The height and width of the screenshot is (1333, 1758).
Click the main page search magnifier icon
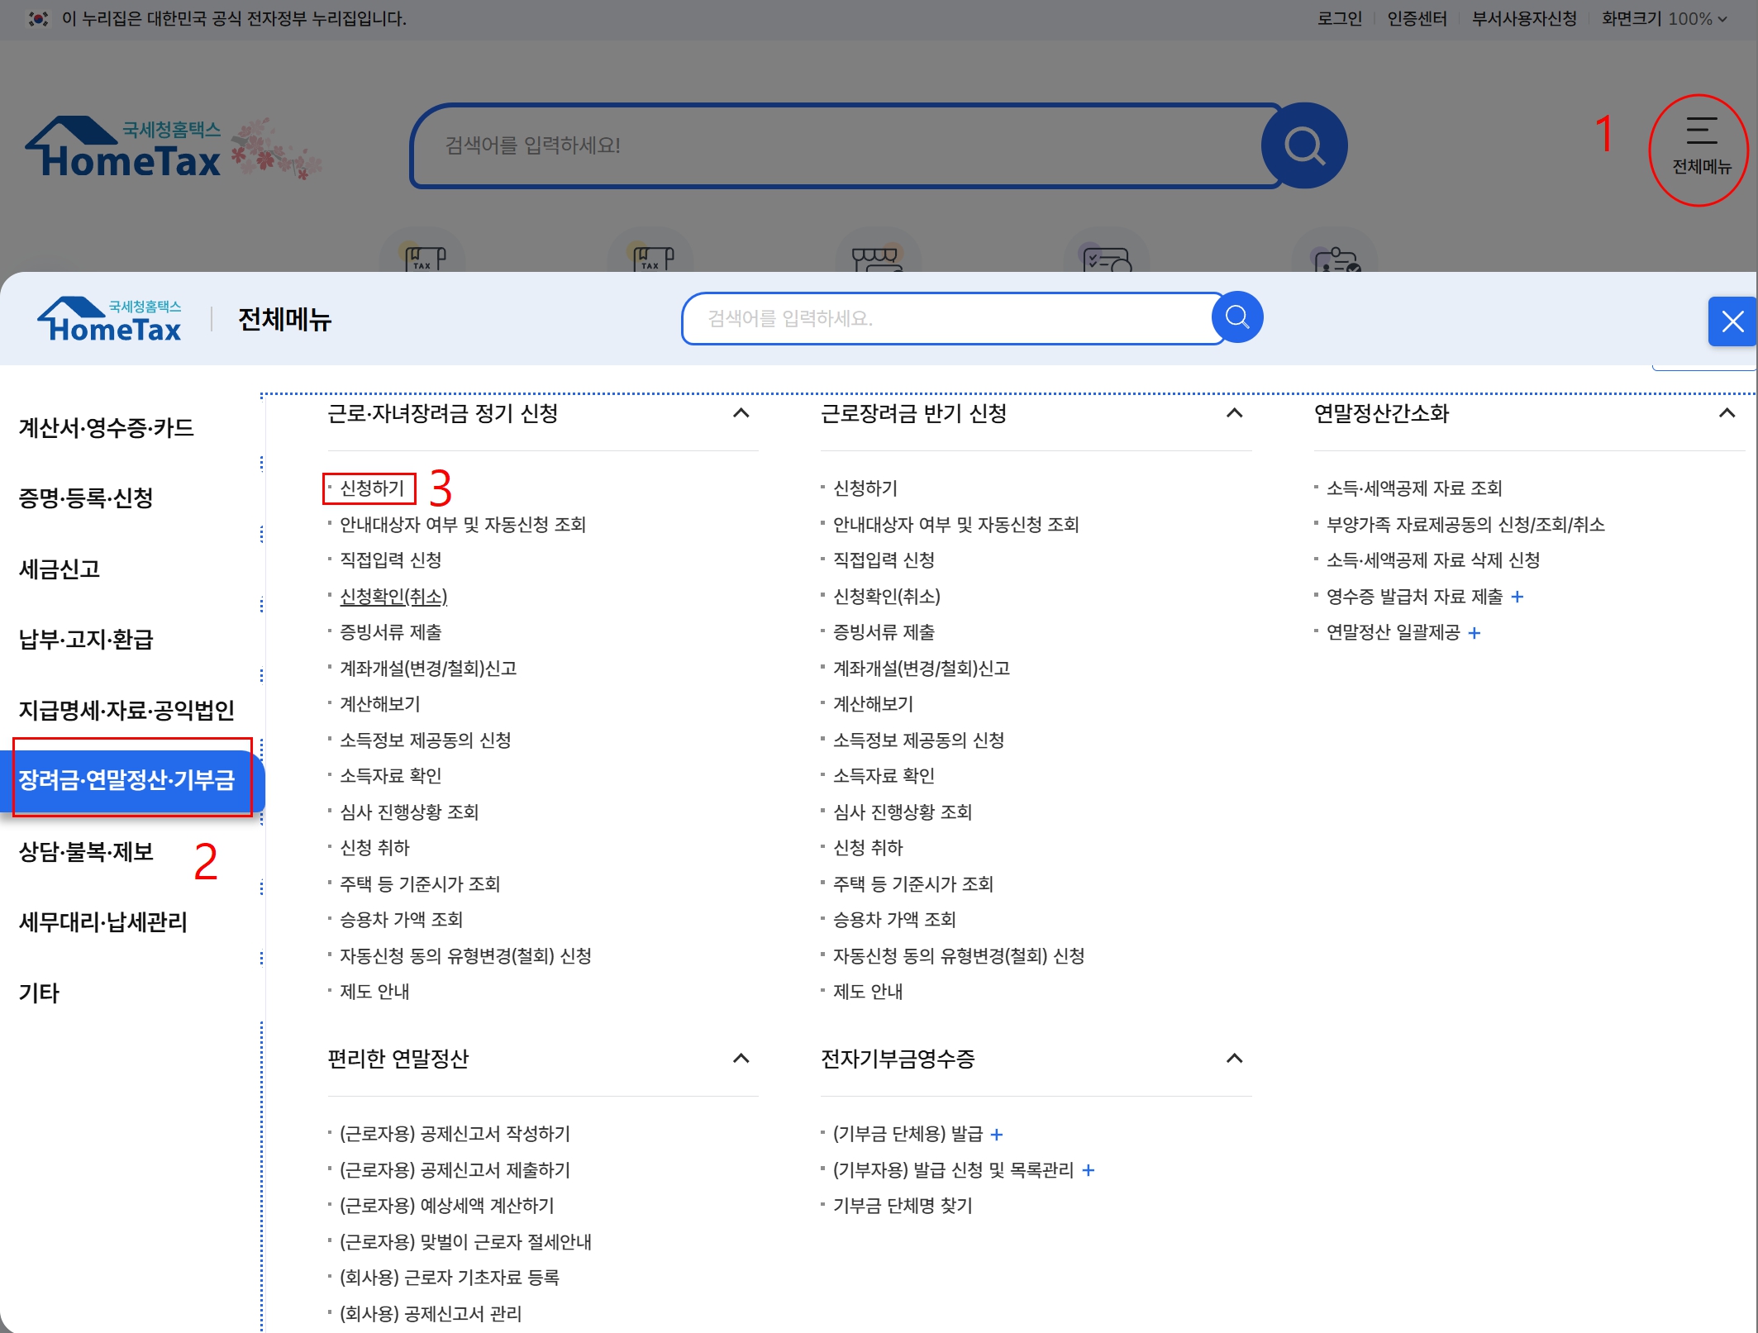pos(1303,146)
